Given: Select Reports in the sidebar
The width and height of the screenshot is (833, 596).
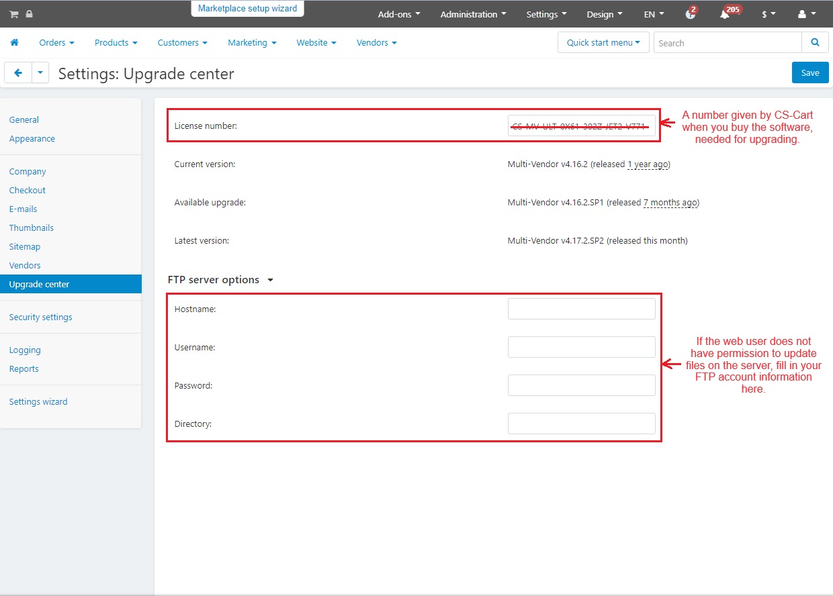Looking at the screenshot, I should (24, 368).
